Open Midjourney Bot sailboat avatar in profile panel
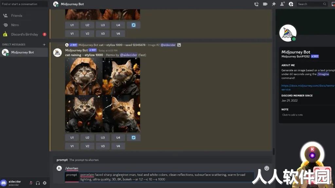This screenshot has width=335, height=188. click(288, 33)
